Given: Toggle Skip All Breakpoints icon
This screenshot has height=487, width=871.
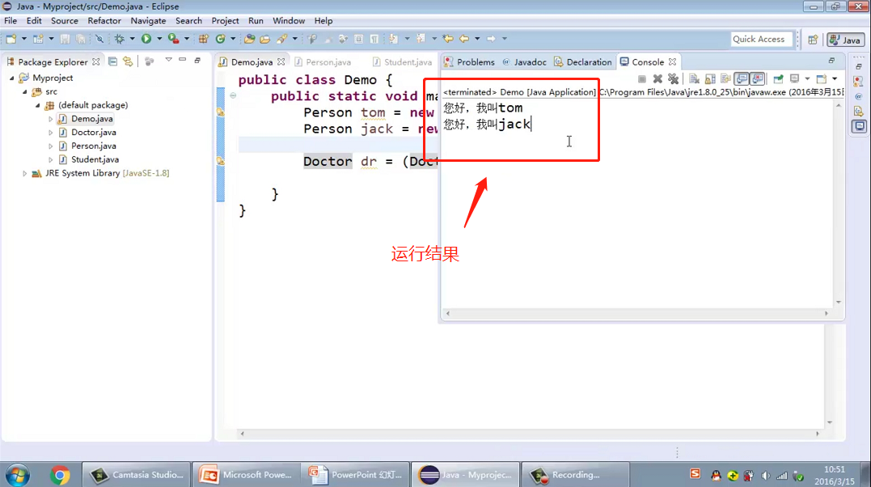Looking at the screenshot, I should click(99, 39).
